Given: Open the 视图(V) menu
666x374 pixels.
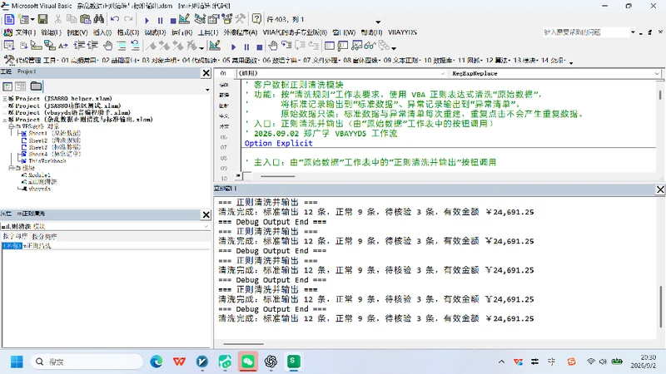Looking at the screenshot, I should (77, 32).
